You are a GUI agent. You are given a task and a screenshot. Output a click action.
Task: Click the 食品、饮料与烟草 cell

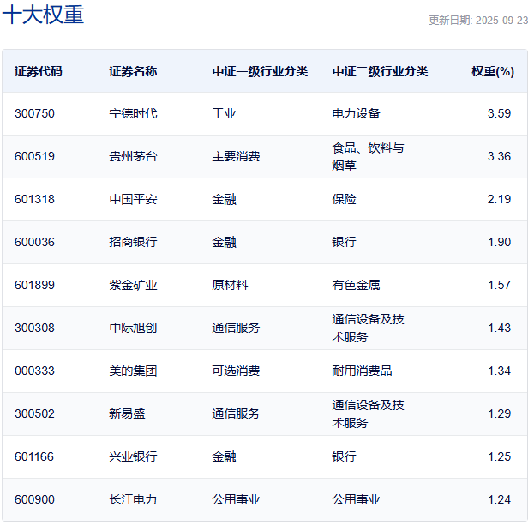tap(368, 157)
